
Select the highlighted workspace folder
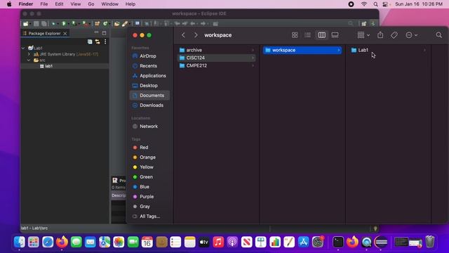click(x=302, y=50)
